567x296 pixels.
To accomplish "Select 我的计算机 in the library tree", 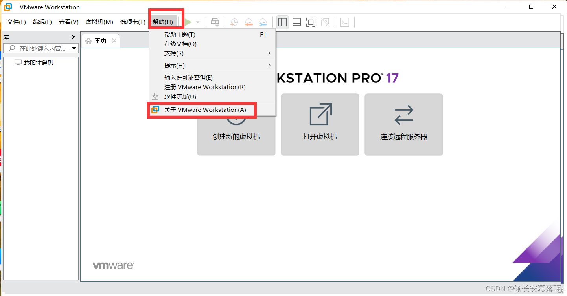I will tap(39, 62).
